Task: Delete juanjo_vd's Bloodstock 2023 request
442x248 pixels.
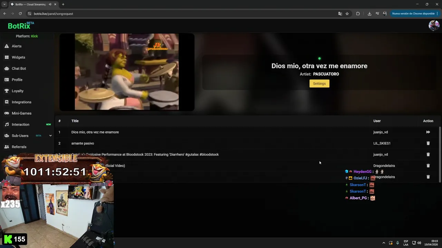Action: (428, 154)
